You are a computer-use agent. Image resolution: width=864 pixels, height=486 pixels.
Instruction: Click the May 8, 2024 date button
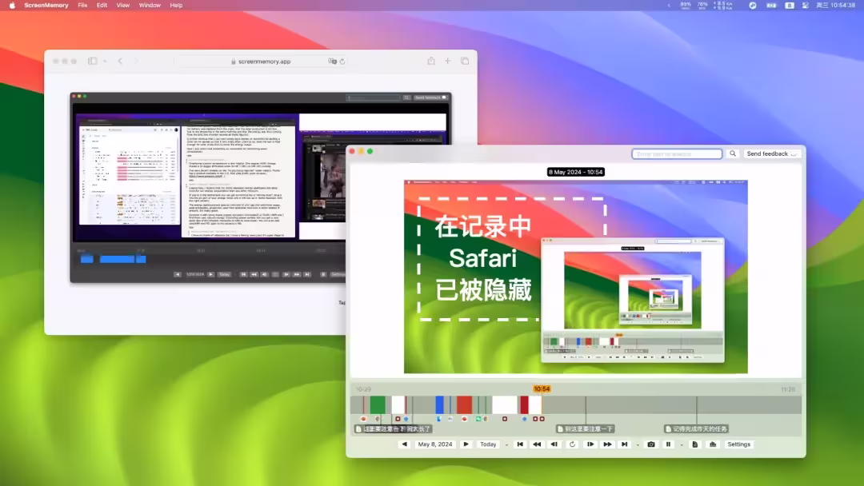[434, 444]
